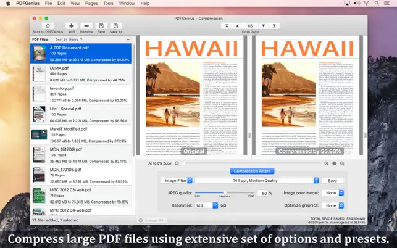Click the AirPlay display icon in menu bar
Viewport: 397px width, 248px height.
pyautogui.click(x=347, y=3)
